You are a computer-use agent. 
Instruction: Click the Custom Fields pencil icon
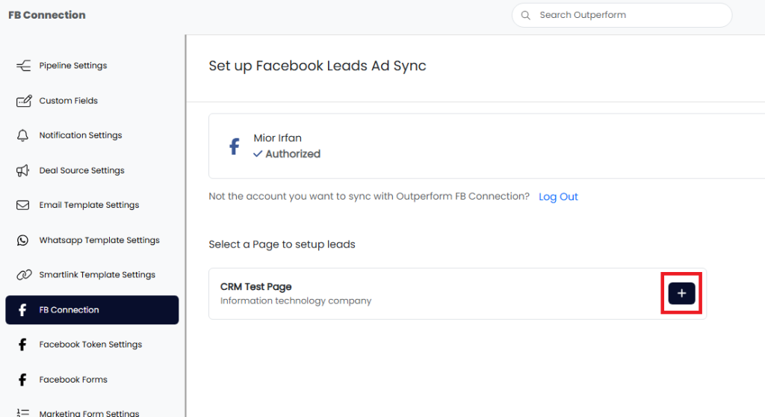coord(23,101)
